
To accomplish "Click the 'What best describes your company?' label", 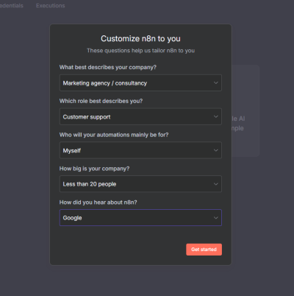I will click(108, 67).
